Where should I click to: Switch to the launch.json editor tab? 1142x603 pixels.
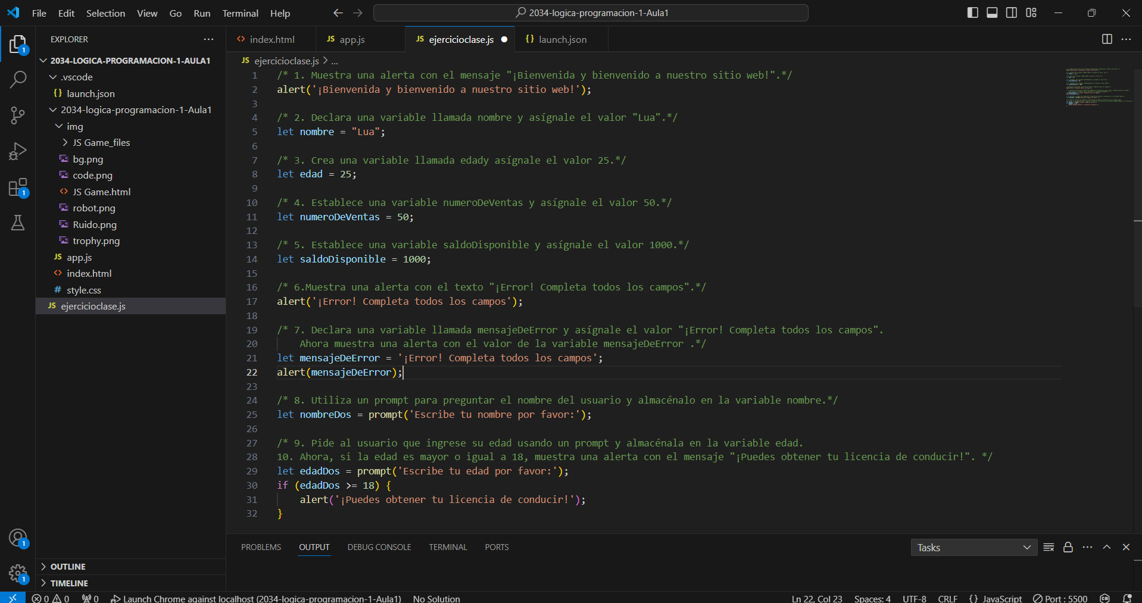click(x=562, y=39)
